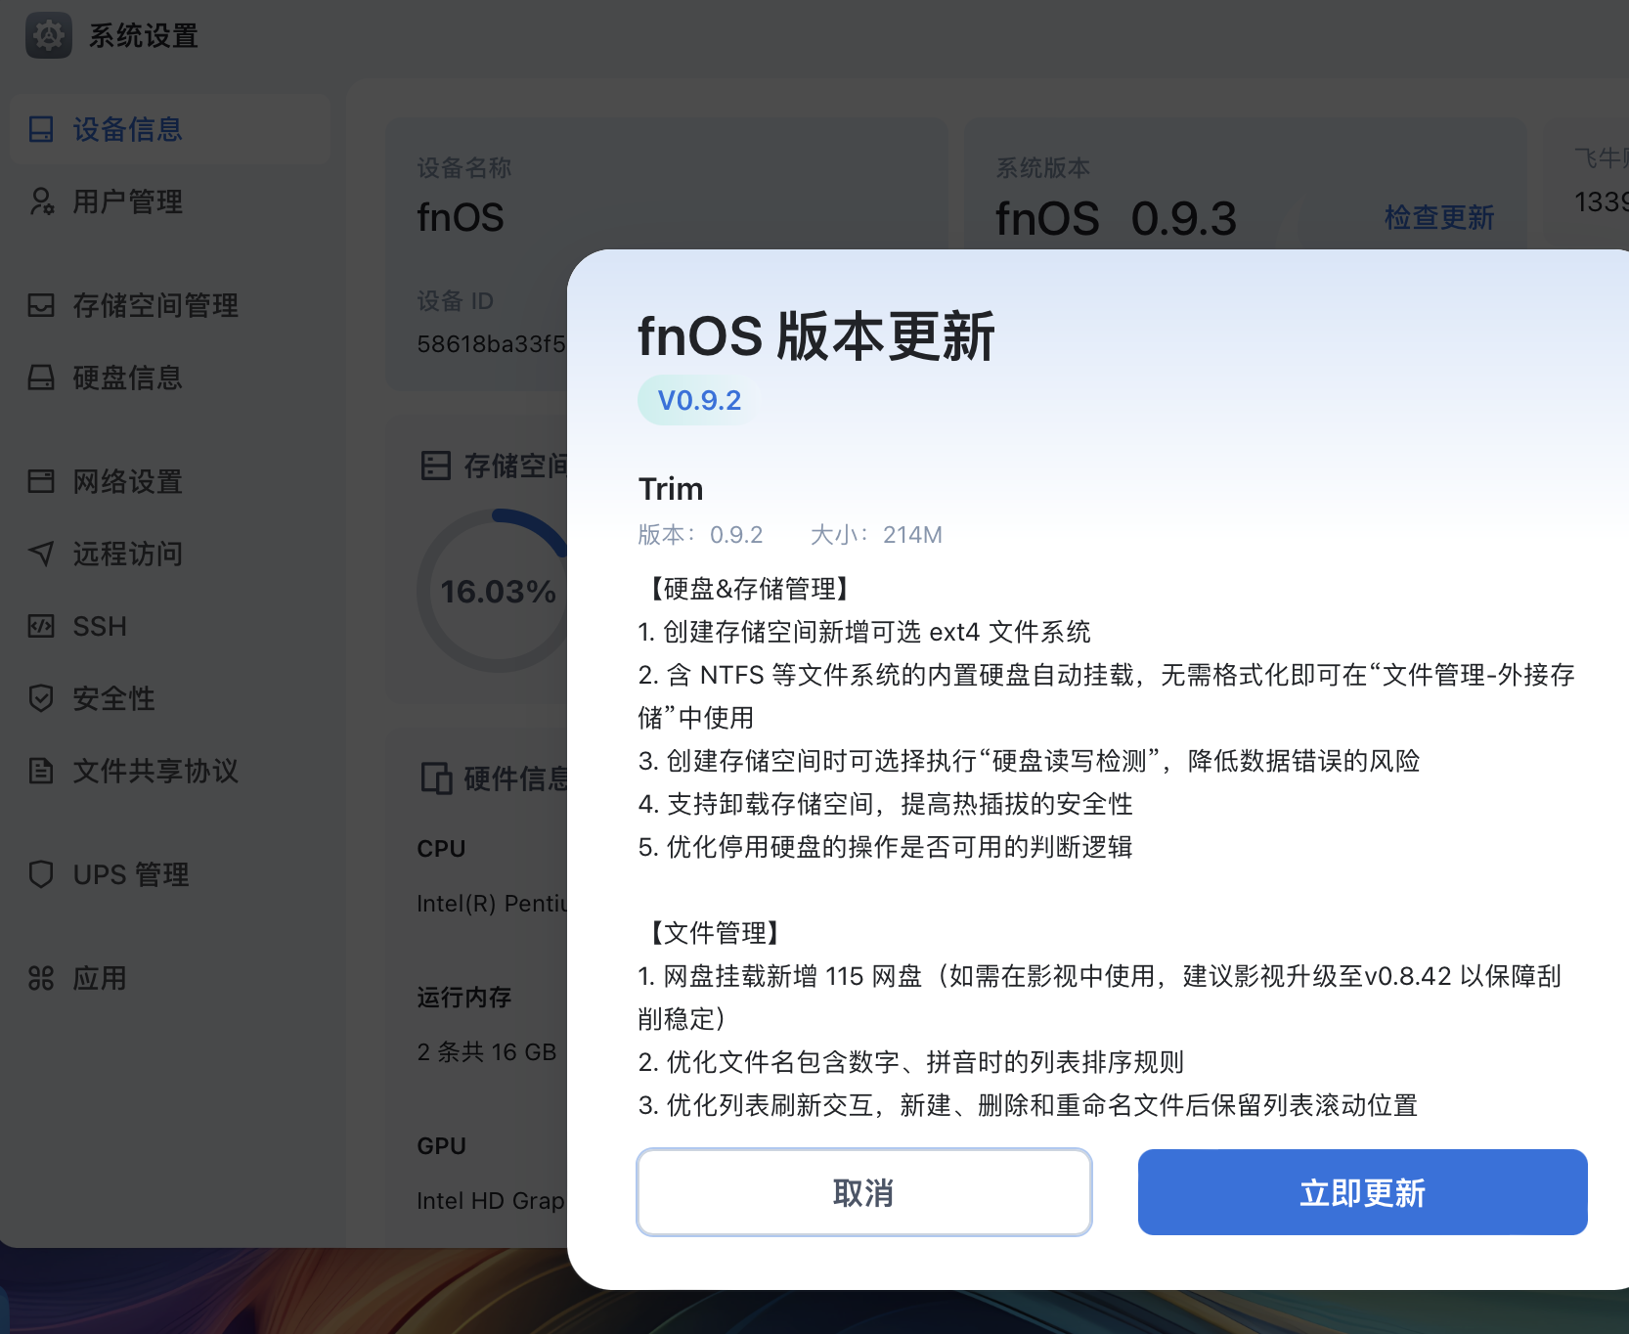Image resolution: width=1629 pixels, height=1334 pixels.
Task: Click the 运行内存 label
Action: 464,998
